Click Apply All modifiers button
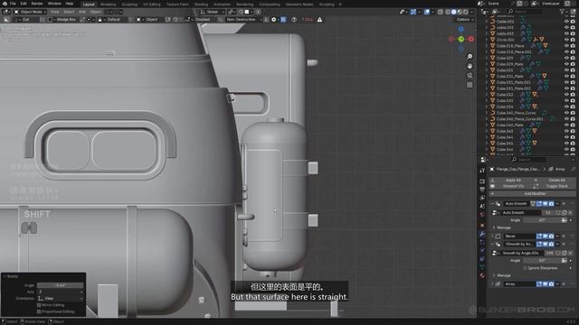579x325 pixels. pyautogui.click(x=513, y=181)
